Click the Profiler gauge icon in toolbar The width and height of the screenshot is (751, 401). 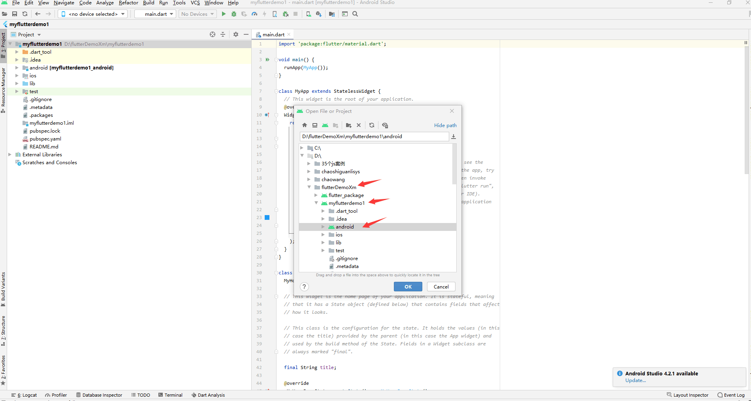click(x=254, y=14)
